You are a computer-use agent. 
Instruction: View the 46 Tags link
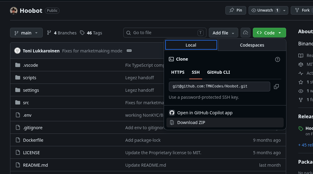(91, 33)
